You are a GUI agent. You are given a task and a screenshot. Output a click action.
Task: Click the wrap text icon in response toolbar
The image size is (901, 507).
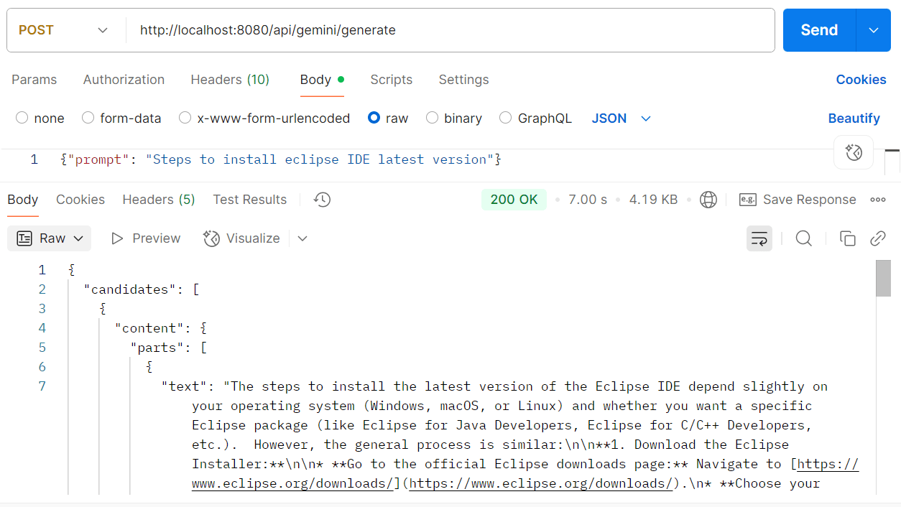pos(759,238)
